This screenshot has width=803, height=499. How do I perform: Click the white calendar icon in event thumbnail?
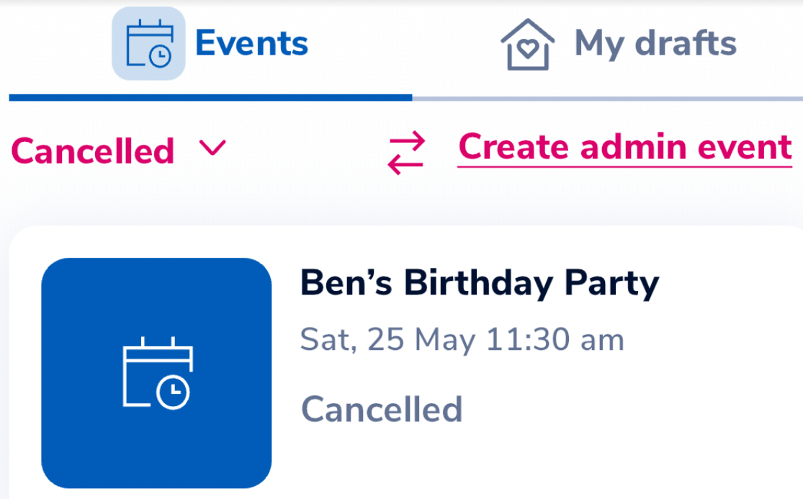click(x=157, y=373)
